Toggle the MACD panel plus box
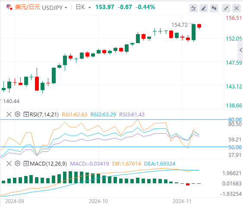Viewport: 243px width, 207px height. pyautogui.click(x=26, y=163)
